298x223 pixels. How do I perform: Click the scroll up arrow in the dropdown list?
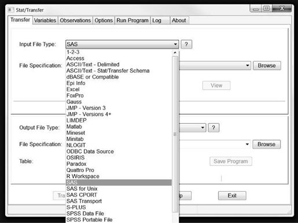pyautogui.click(x=175, y=53)
